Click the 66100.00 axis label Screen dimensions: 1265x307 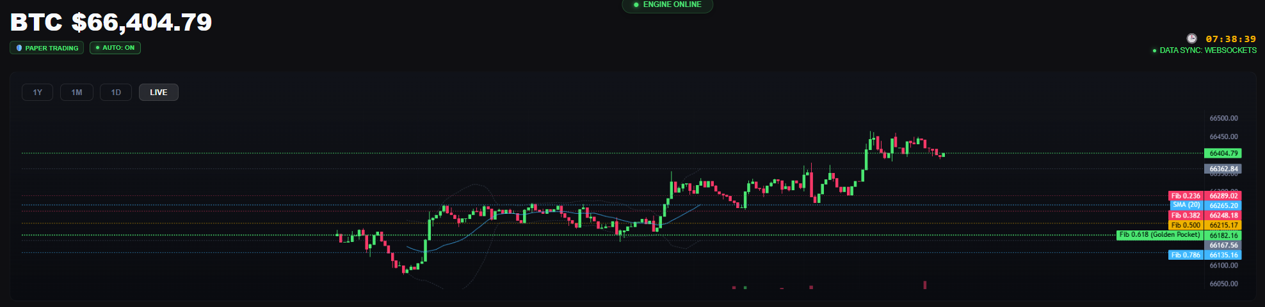(x=1223, y=266)
